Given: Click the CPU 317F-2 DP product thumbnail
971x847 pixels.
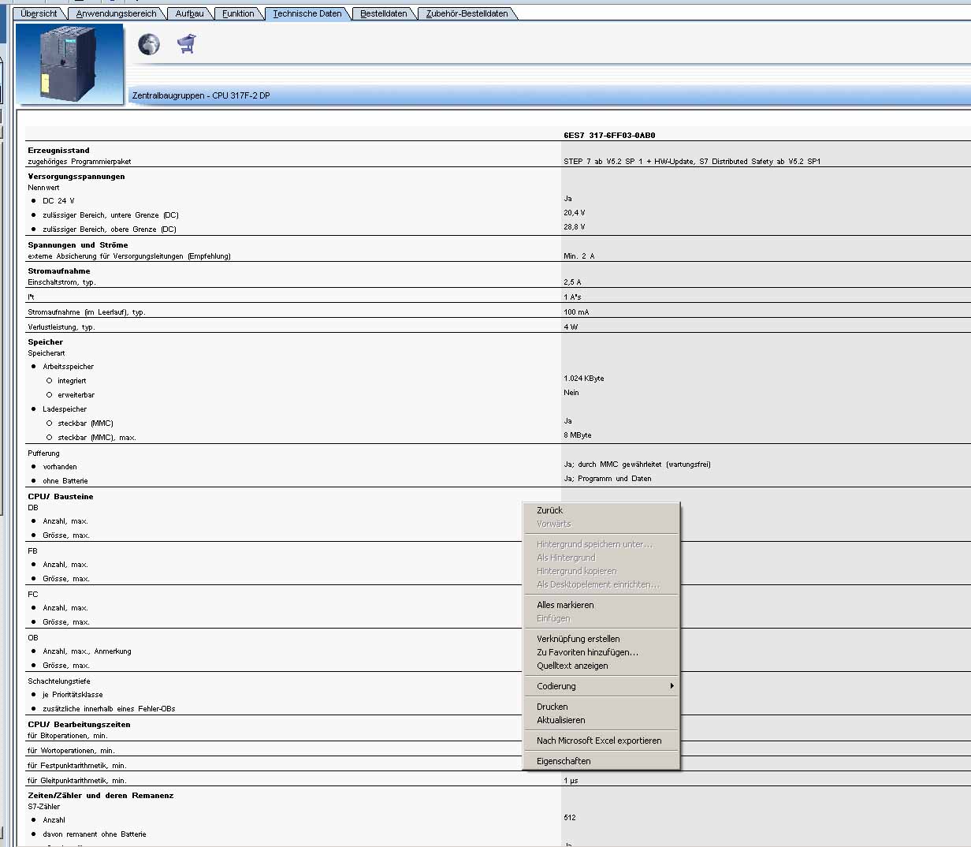Looking at the screenshot, I should coord(70,64).
